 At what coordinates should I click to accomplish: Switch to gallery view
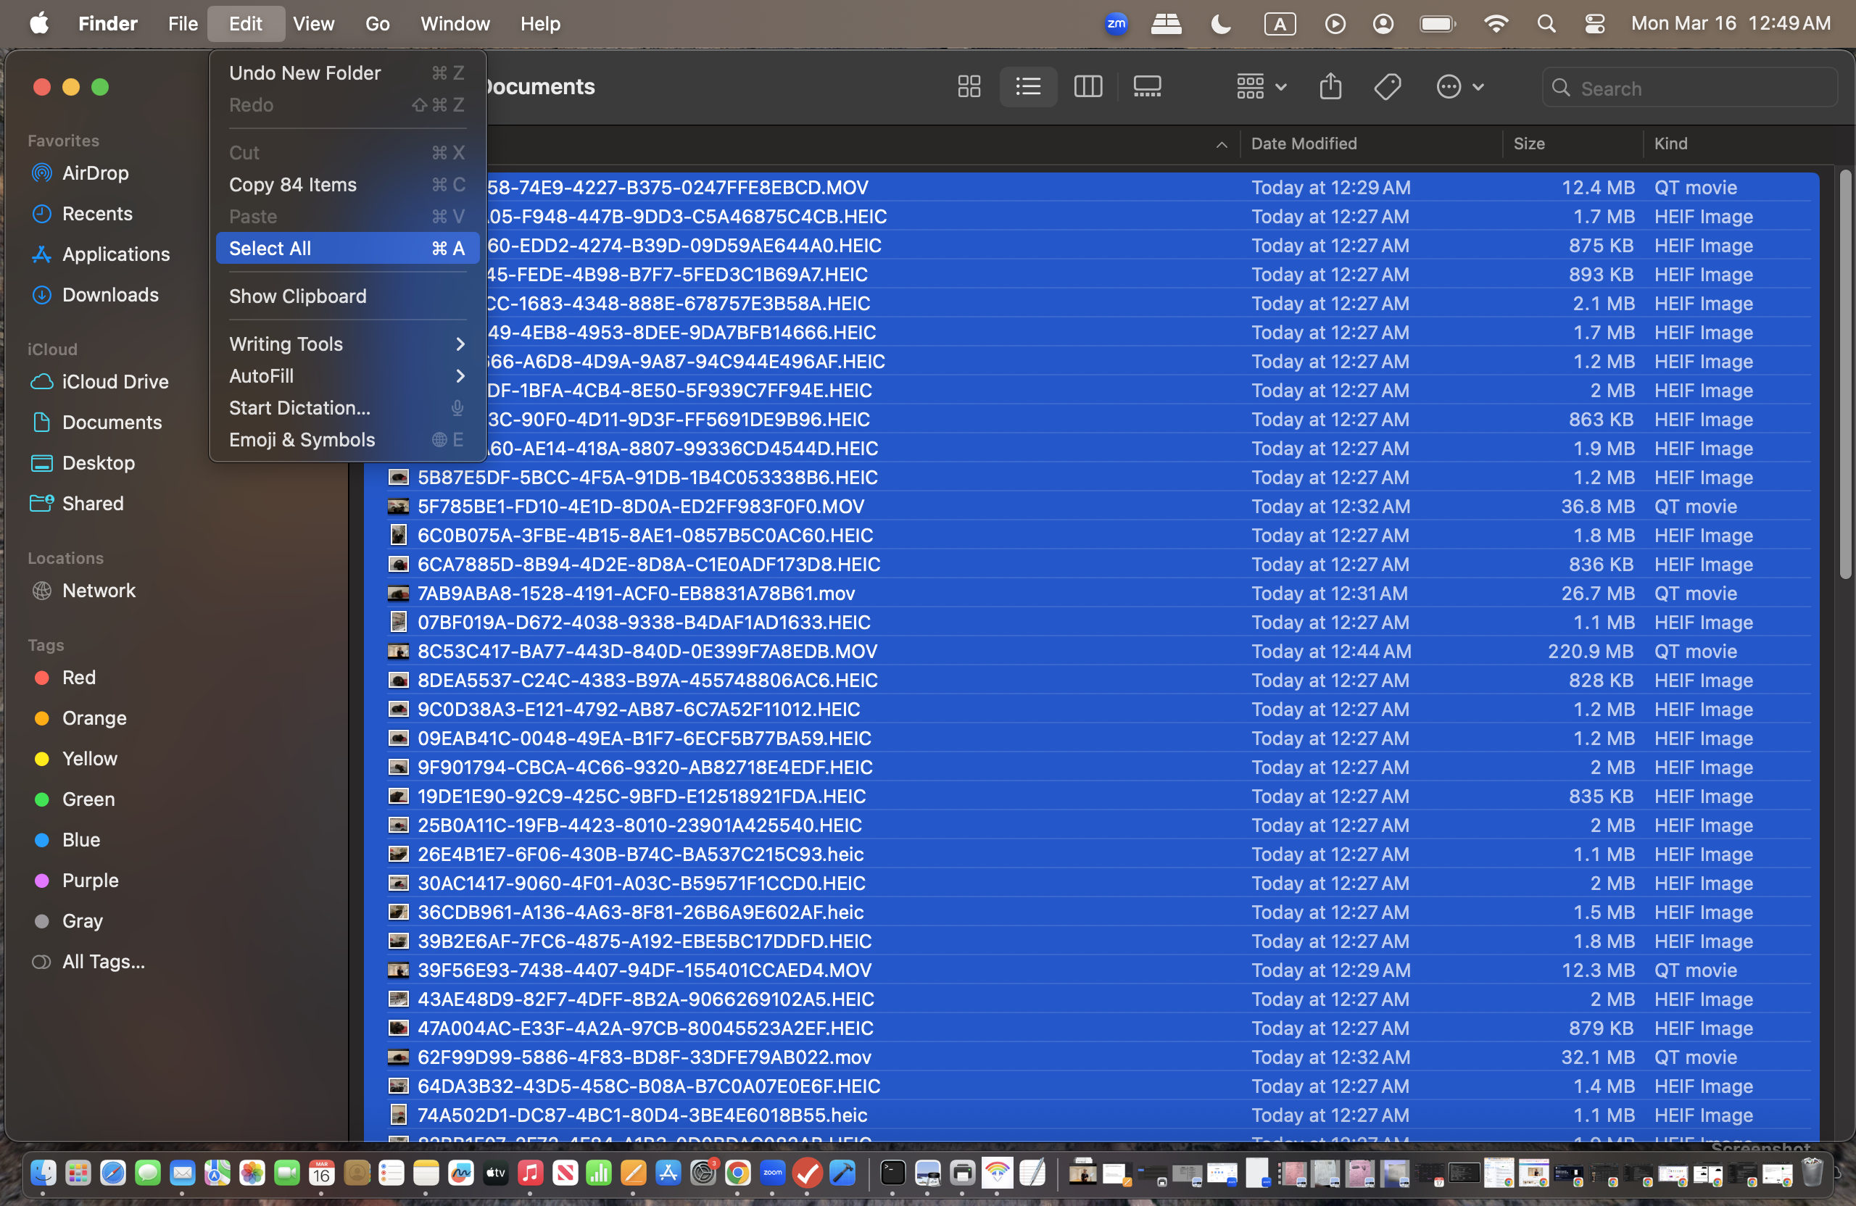tap(1147, 86)
